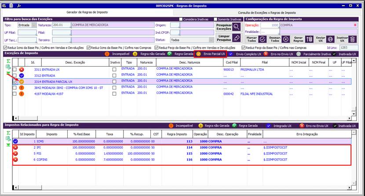Viewport: 365px width, 196px height.
Task: Click the sum icon beside Exceções grid
Action: pos(8,61)
